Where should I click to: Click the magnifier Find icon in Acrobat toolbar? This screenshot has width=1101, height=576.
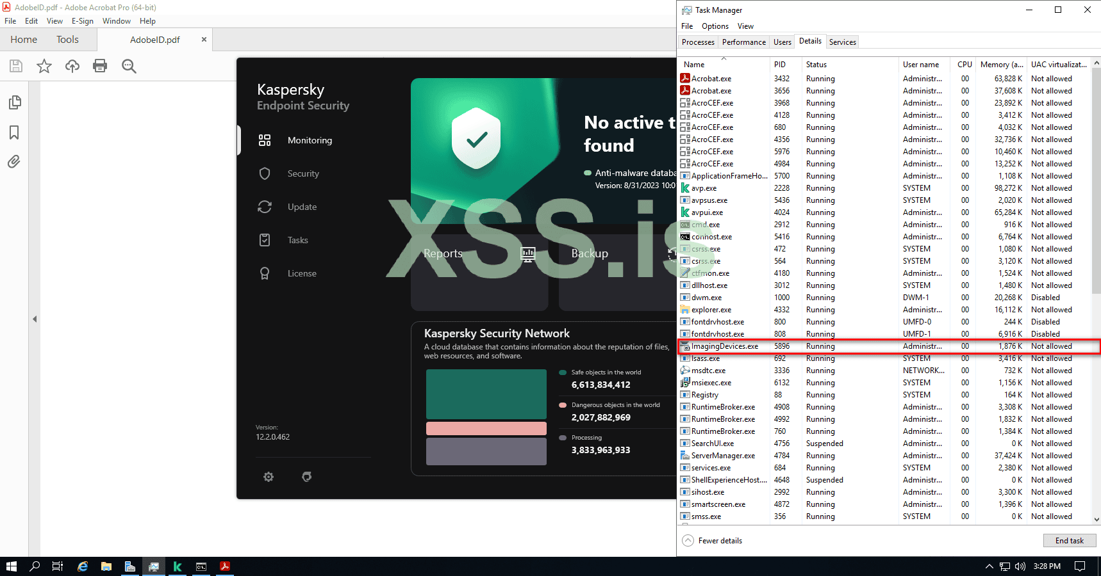tap(129, 66)
